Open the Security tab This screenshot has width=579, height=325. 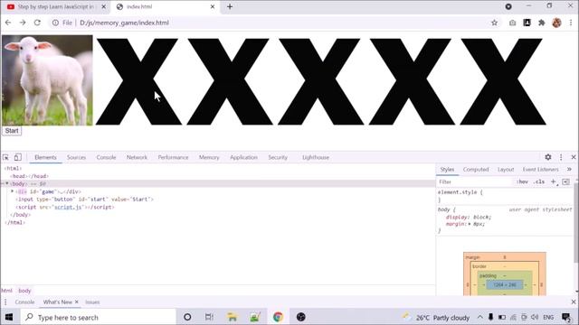(278, 157)
